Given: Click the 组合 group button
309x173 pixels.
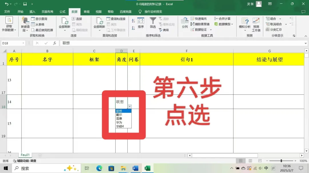Looking at the screenshot, I should point(271,18).
